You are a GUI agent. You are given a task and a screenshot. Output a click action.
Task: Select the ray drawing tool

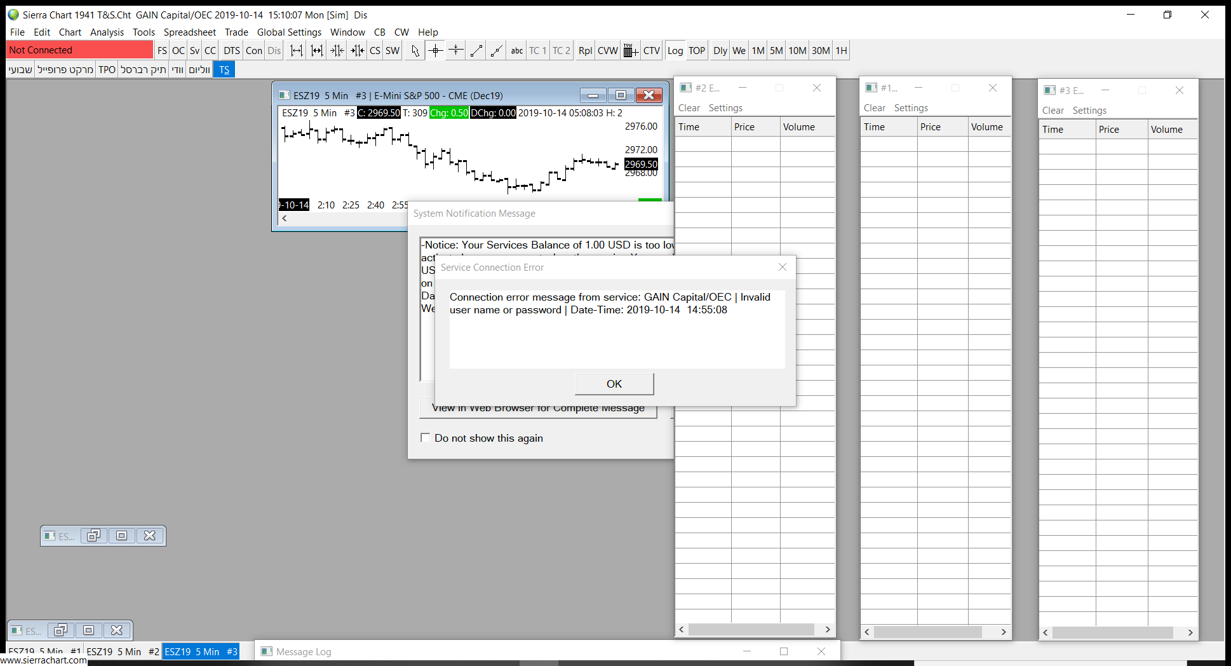click(497, 51)
